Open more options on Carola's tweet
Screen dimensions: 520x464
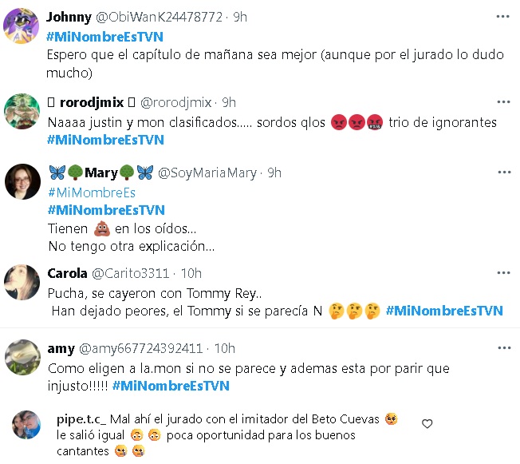pyautogui.click(x=503, y=272)
